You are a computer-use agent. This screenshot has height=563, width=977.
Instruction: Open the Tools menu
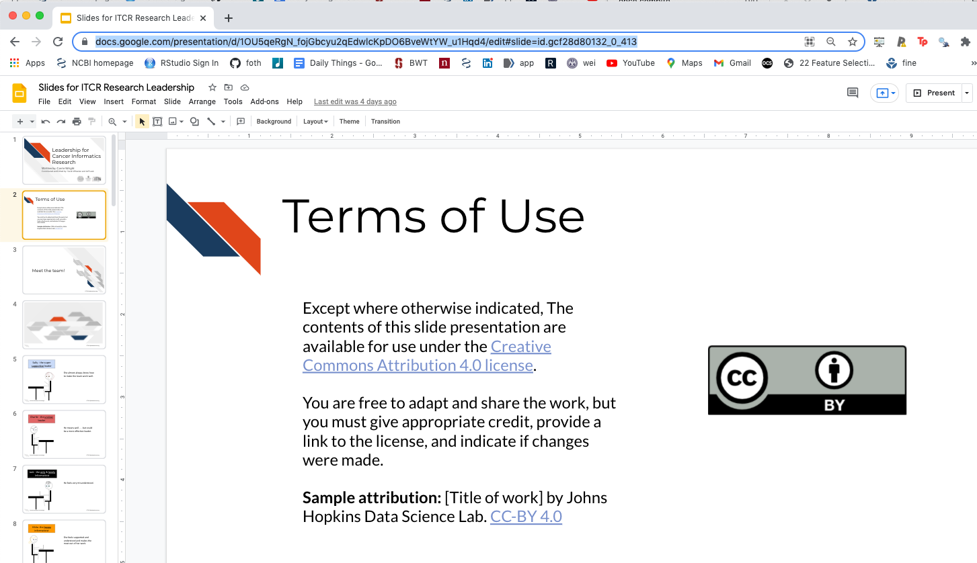coord(233,101)
